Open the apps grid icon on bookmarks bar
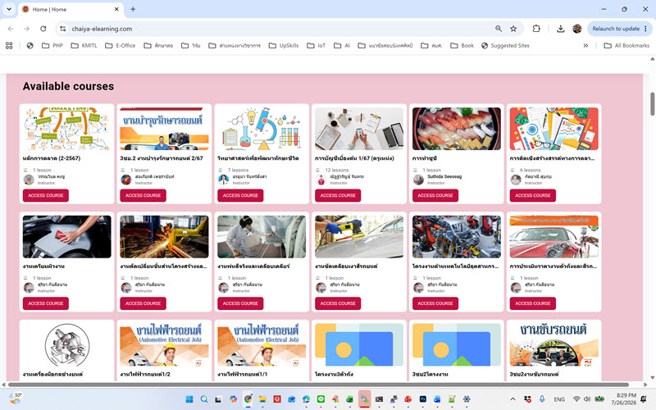The height and width of the screenshot is (410, 656). [9, 45]
